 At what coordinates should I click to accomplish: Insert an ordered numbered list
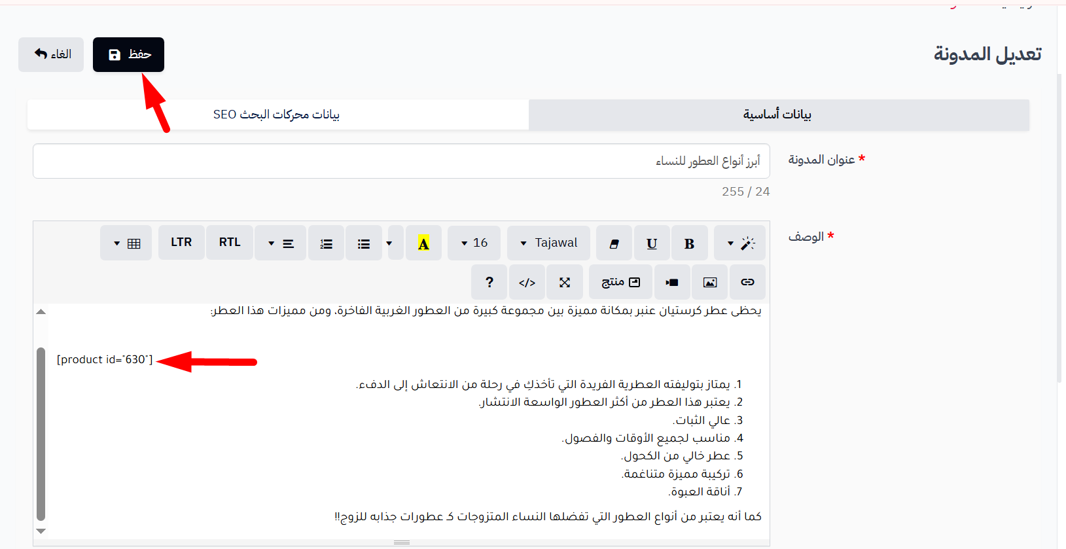click(x=326, y=243)
